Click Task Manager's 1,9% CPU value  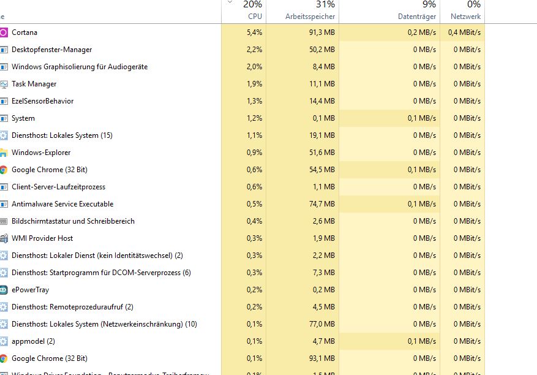(254, 84)
